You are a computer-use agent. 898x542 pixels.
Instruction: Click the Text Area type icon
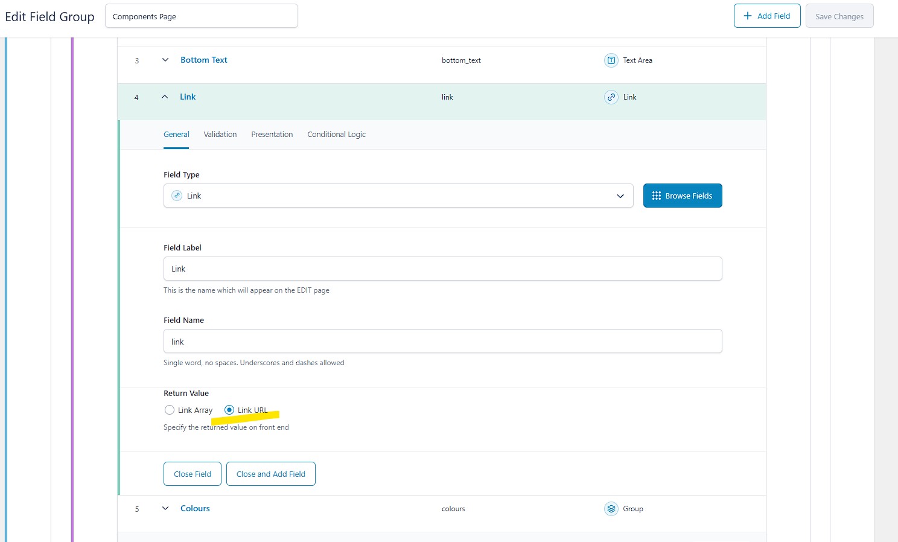point(611,60)
